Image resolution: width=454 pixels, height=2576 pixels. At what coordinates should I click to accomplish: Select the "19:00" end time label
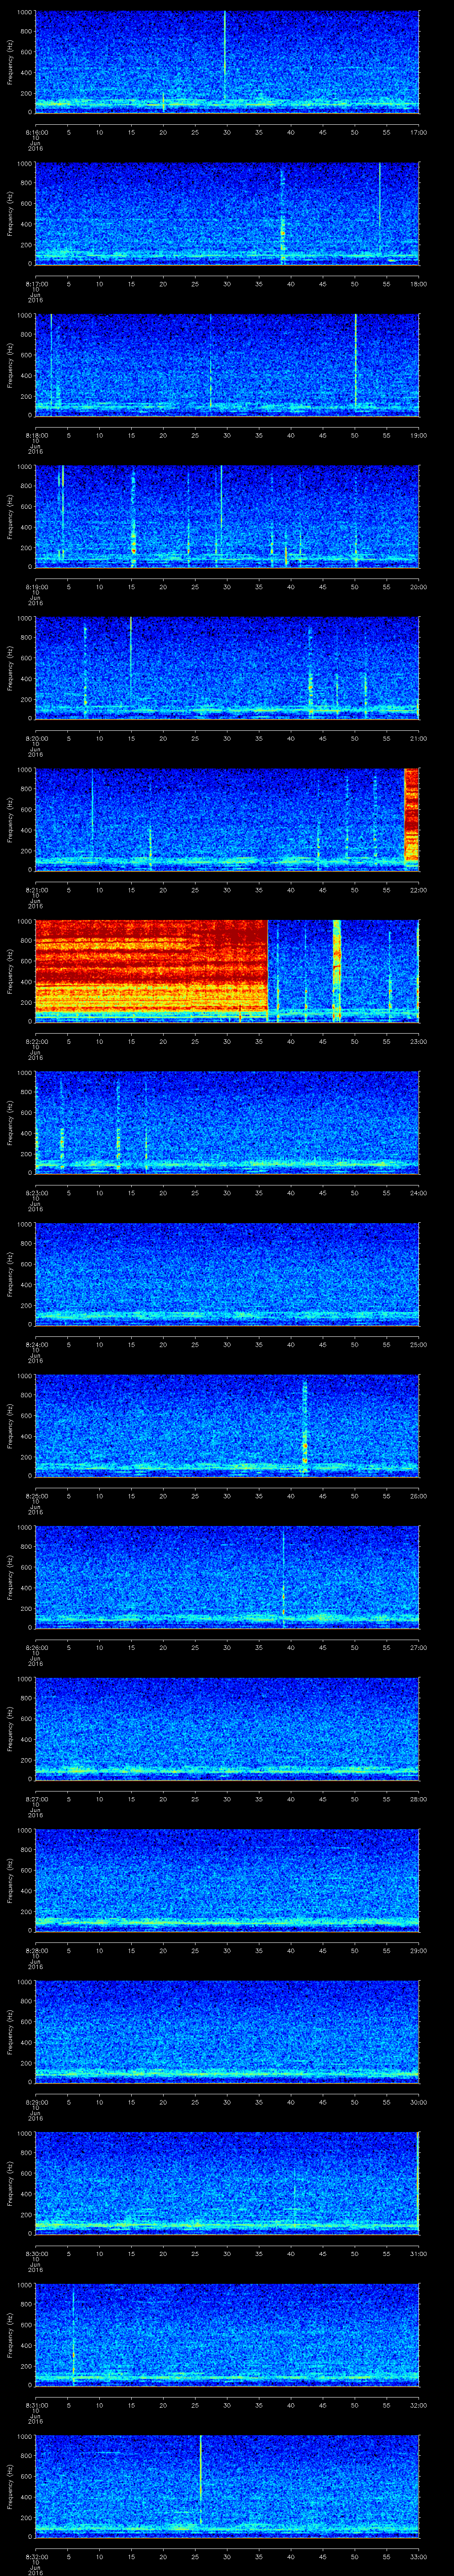(418, 435)
